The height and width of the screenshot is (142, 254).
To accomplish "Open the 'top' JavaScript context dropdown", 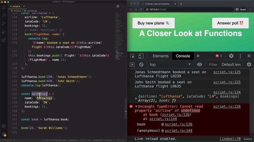I will (x=170, y=65).
